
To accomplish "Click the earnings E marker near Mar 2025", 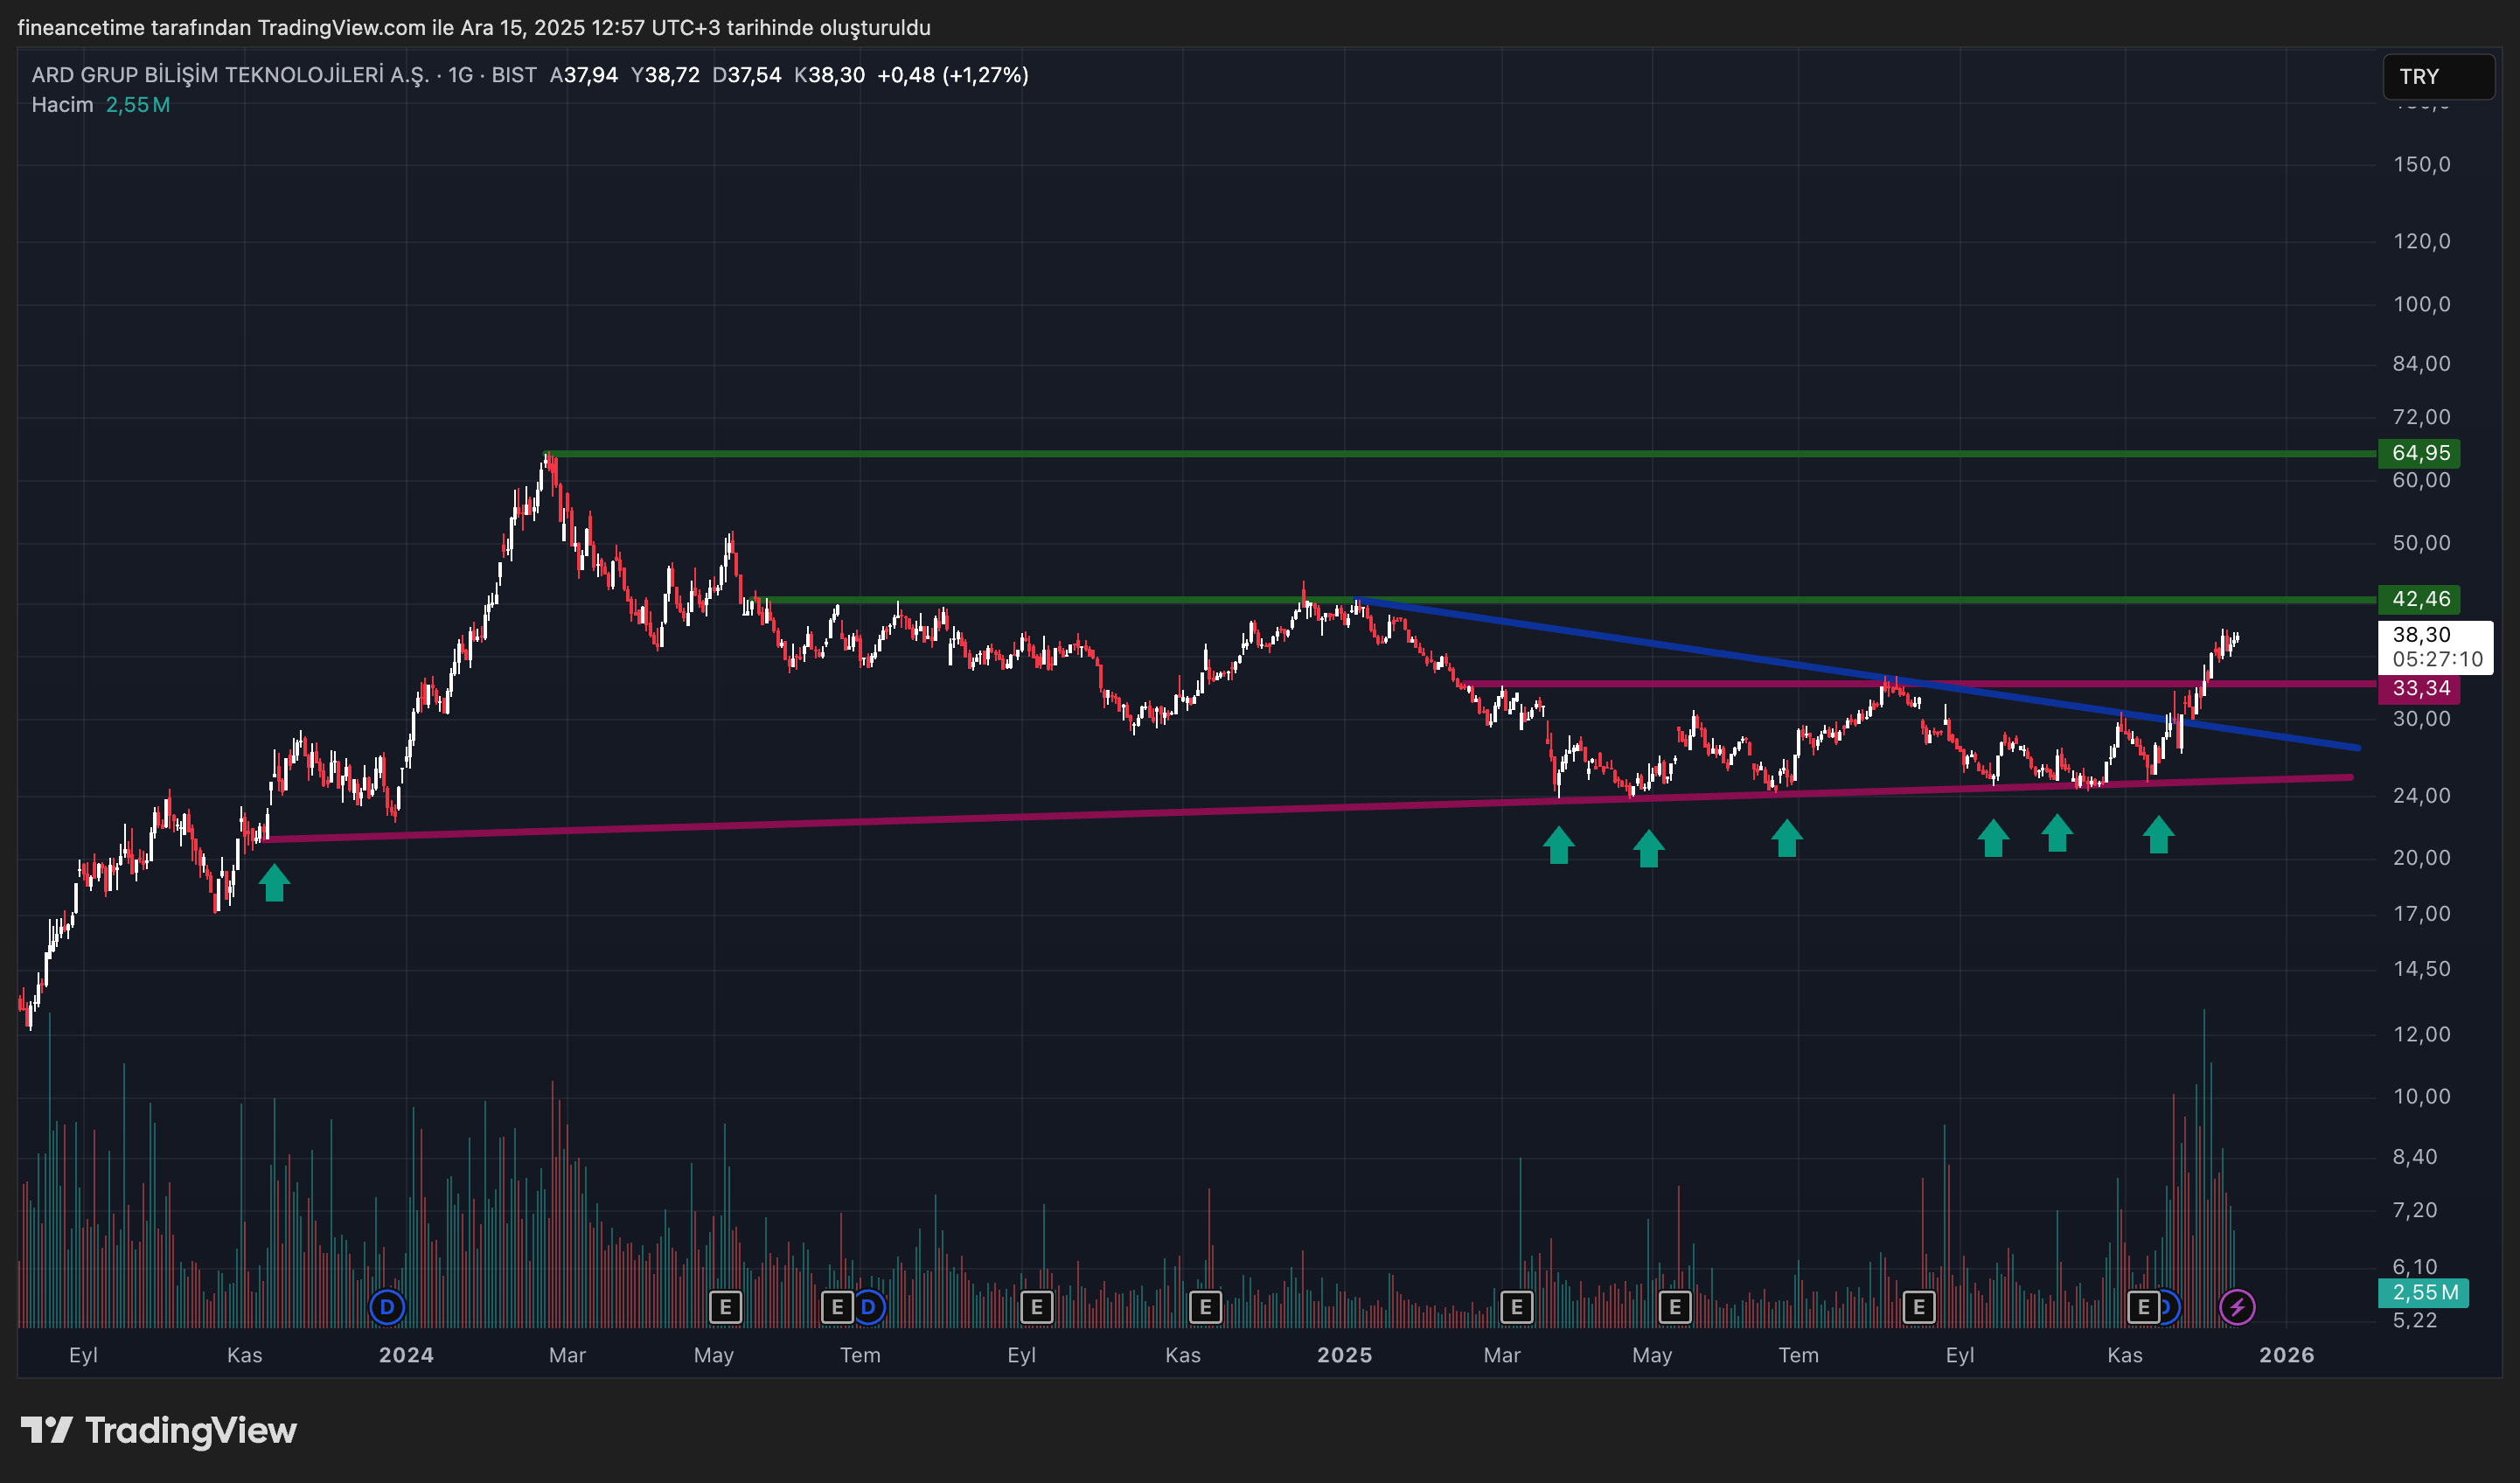I will pyautogui.click(x=1516, y=1306).
